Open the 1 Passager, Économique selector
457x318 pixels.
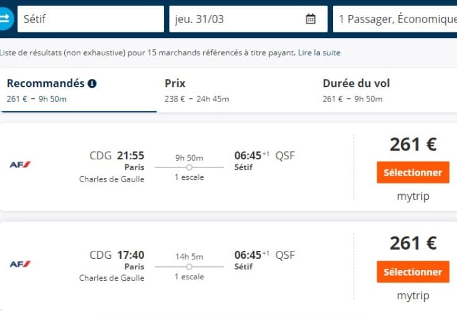(x=395, y=19)
